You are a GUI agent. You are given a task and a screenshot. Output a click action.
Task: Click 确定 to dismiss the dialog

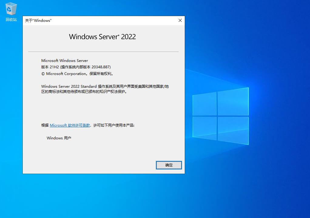tap(169, 165)
